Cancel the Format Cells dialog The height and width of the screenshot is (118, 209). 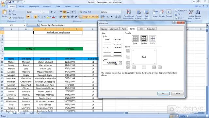click(177, 94)
